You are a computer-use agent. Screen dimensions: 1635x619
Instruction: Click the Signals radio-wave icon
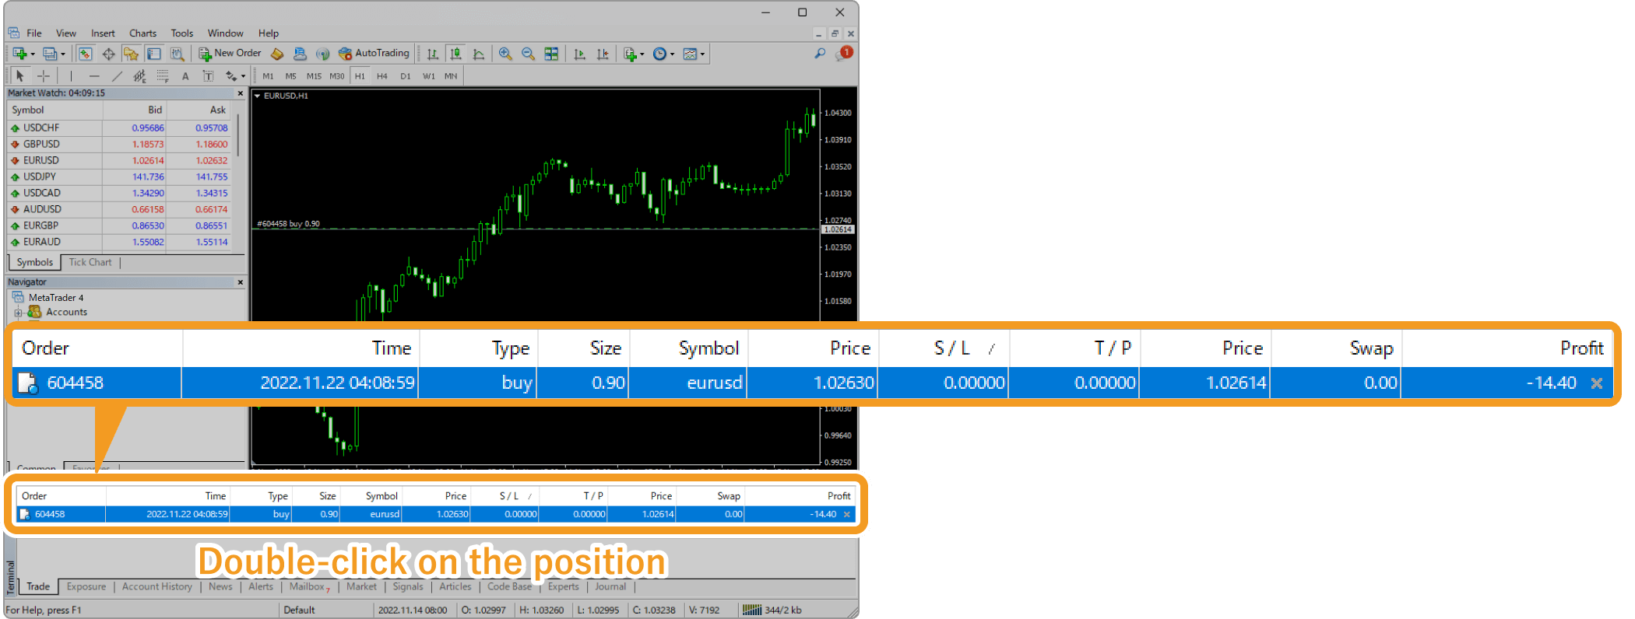coord(322,54)
